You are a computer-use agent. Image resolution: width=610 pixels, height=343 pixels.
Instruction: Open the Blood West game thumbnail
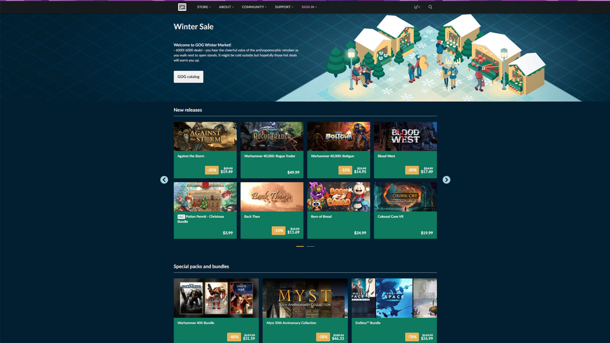click(405, 136)
